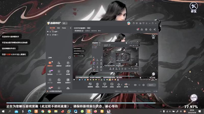204x114 pixels.
Task: Switch to the first scenes tab
Action: [x=52, y=28]
